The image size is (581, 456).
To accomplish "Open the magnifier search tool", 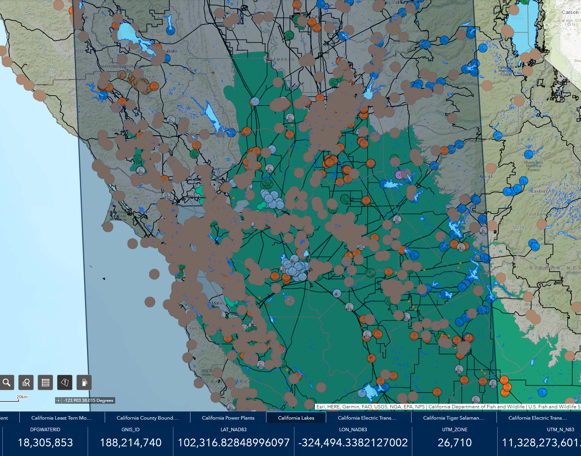I will coord(7,382).
